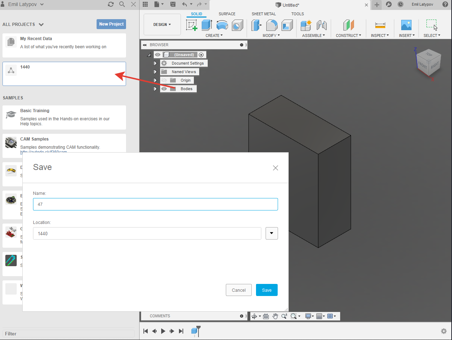The width and height of the screenshot is (452, 340).
Task: Open the 1440 project
Action: (x=64, y=74)
